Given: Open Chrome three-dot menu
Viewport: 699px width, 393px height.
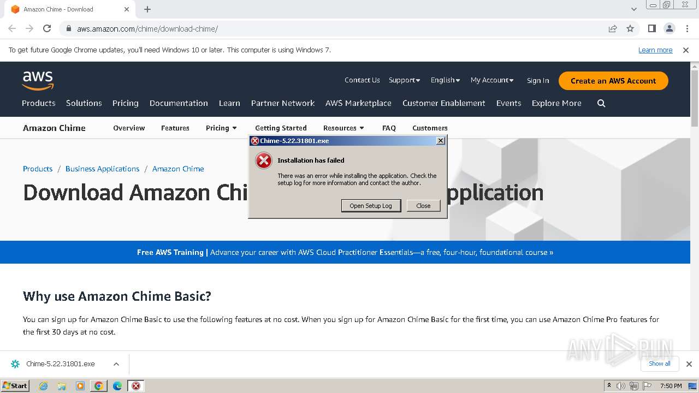Looking at the screenshot, I should [x=686, y=28].
